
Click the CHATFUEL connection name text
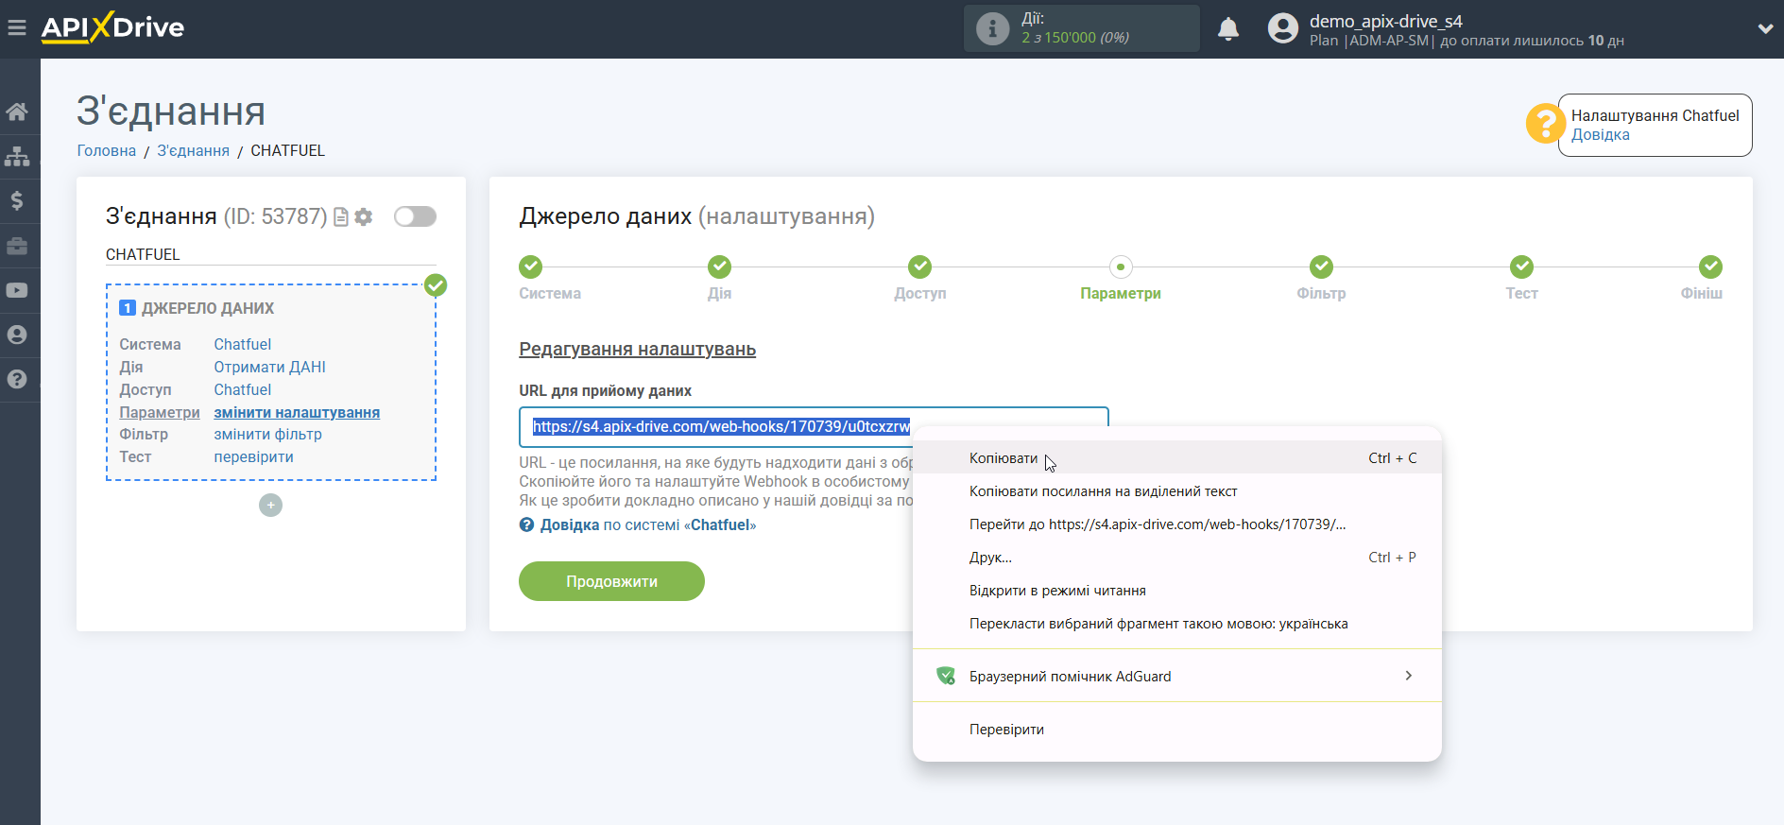point(143,255)
